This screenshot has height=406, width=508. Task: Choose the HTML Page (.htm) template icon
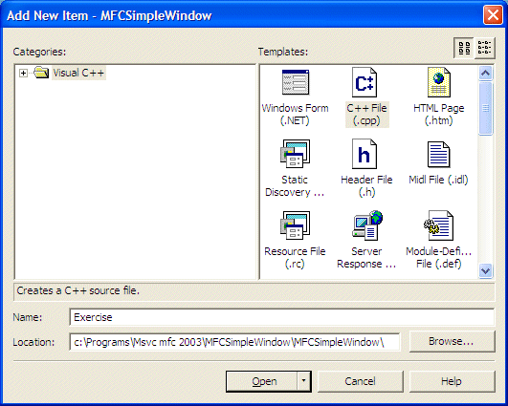pyautogui.click(x=439, y=82)
